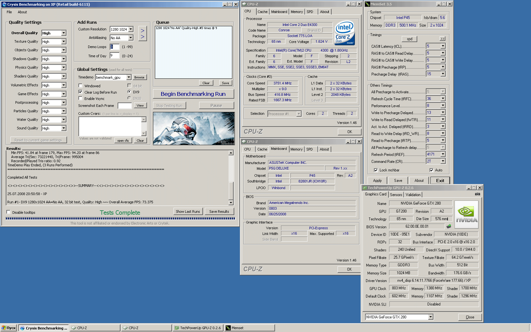
Task: Open GPU-Z graphics card selector dropdown
Action: [430, 317]
